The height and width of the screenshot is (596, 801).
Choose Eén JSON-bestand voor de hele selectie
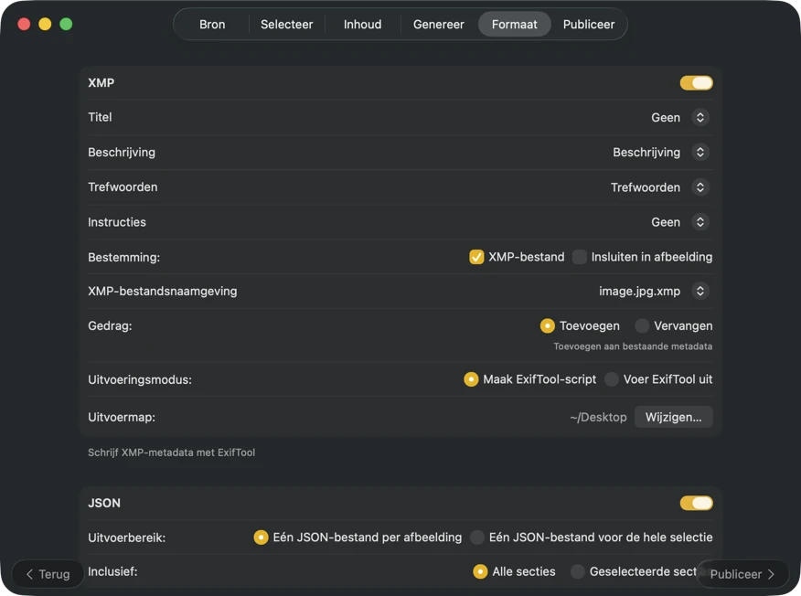pyautogui.click(x=476, y=537)
